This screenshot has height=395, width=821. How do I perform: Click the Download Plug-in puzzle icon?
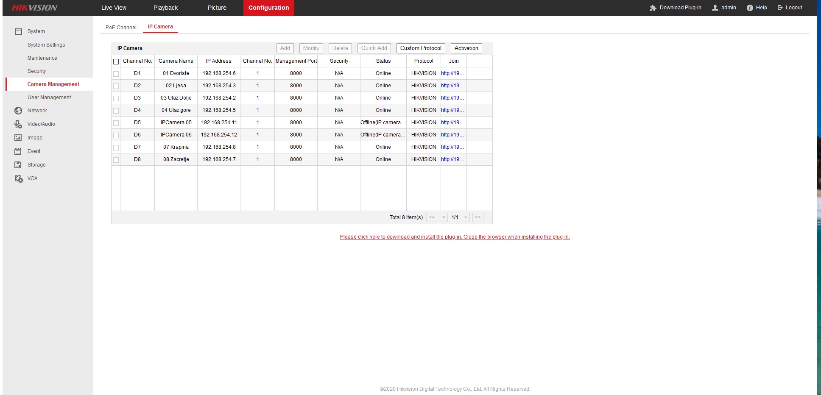(x=653, y=8)
